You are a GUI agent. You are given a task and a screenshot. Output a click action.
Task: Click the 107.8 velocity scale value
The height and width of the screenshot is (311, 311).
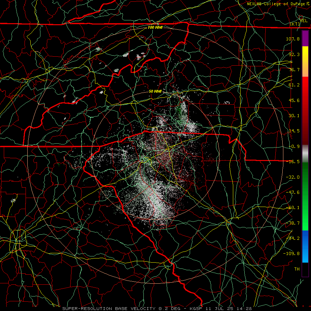(x=293, y=39)
